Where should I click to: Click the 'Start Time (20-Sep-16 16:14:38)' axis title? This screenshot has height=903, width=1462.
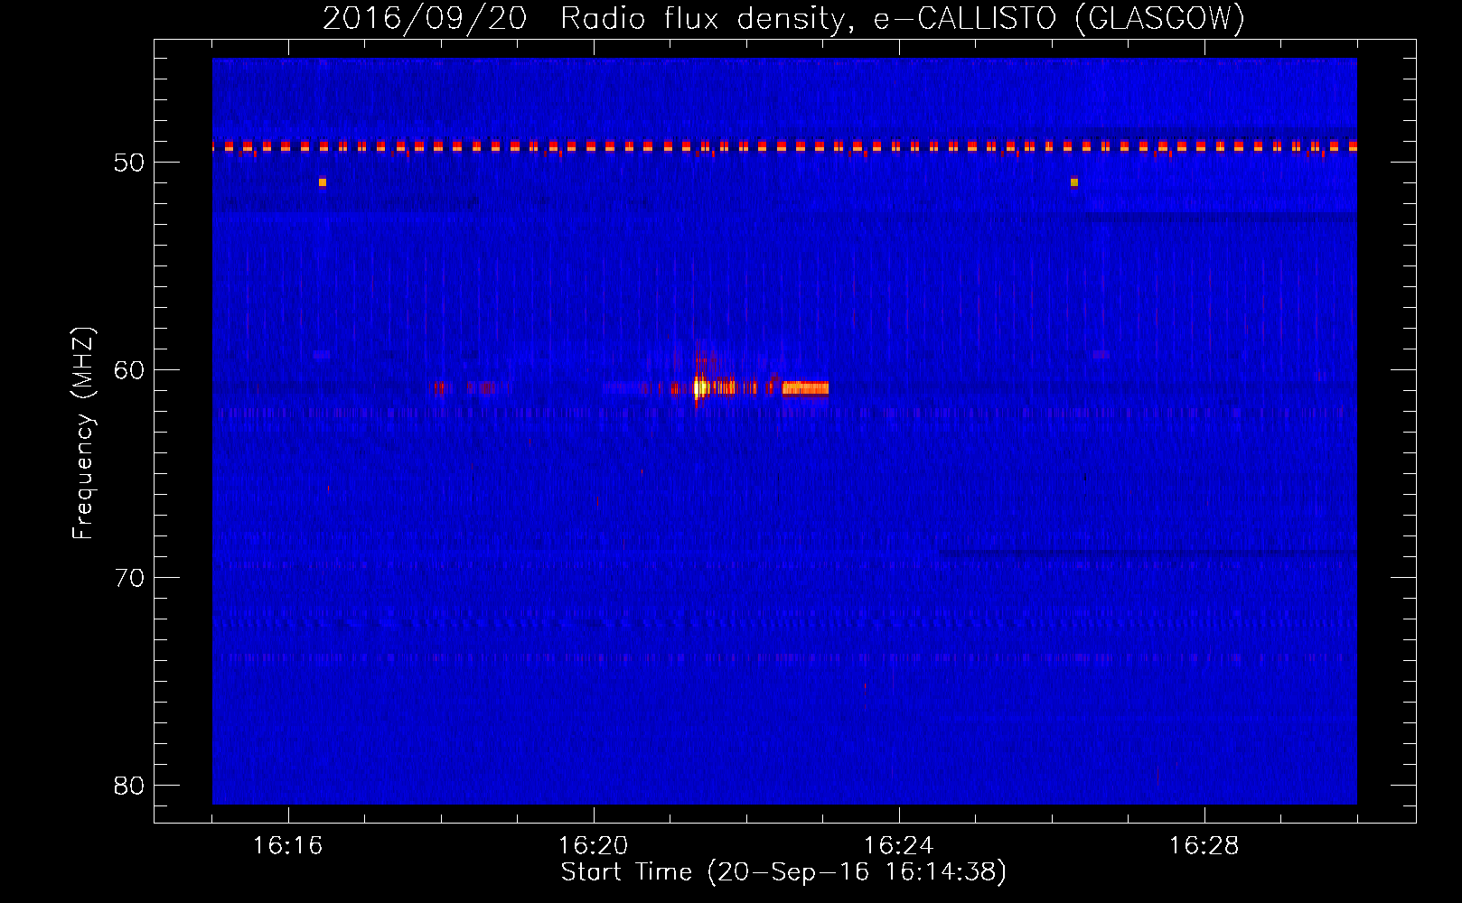(x=783, y=872)
